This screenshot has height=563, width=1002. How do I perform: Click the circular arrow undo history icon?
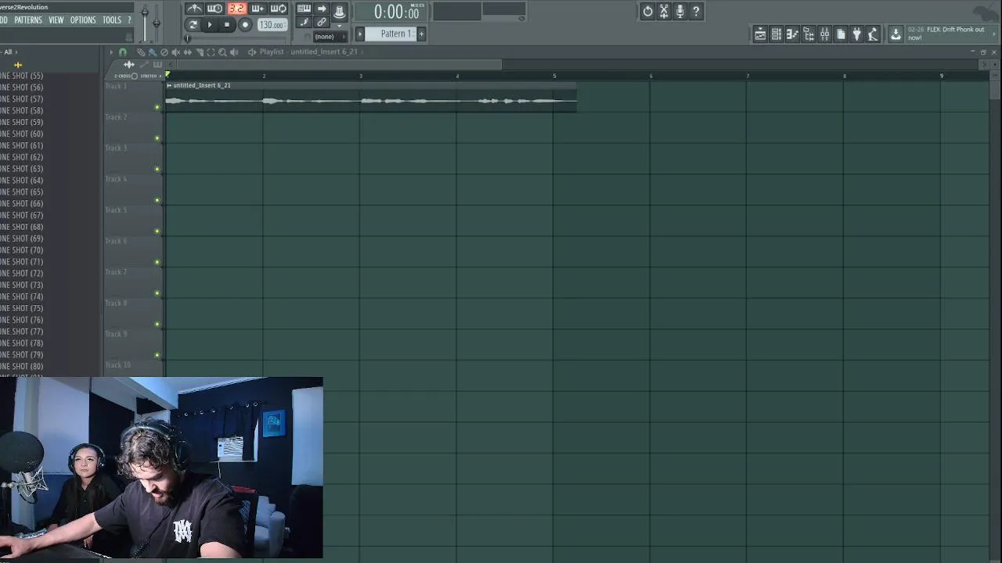click(647, 12)
